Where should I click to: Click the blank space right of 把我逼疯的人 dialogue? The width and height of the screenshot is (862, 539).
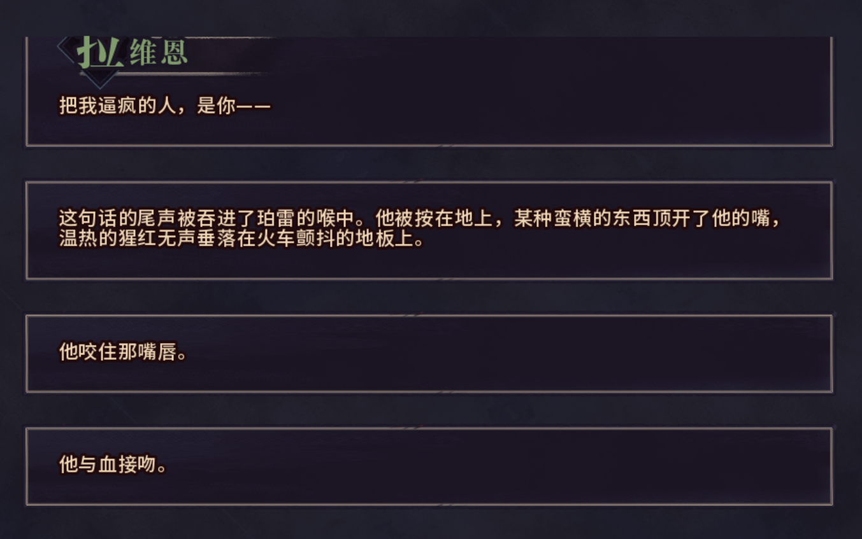click(x=548, y=106)
